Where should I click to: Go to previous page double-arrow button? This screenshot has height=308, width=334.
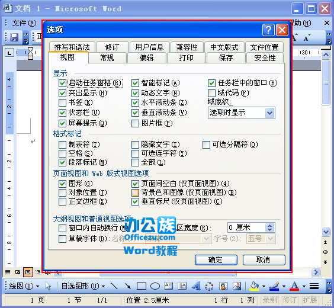click(x=325, y=242)
